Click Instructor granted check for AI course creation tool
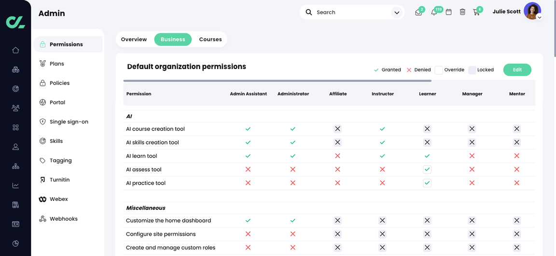The image size is (556, 256). click(x=382, y=129)
